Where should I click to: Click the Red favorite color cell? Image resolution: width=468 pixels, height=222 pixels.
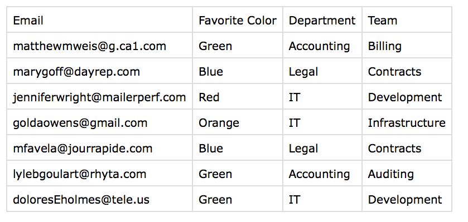click(x=238, y=96)
